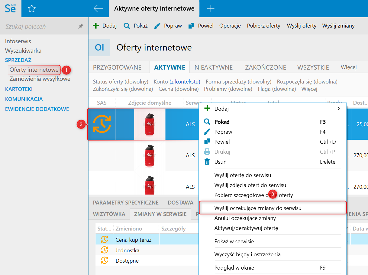
Task: Select the ZMIANY W SERWISIE tab
Action: tap(160, 214)
